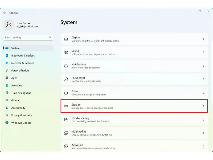Open Multitasking chevron arrow
The height and width of the screenshot is (160, 213).
(x=204, y=133)
